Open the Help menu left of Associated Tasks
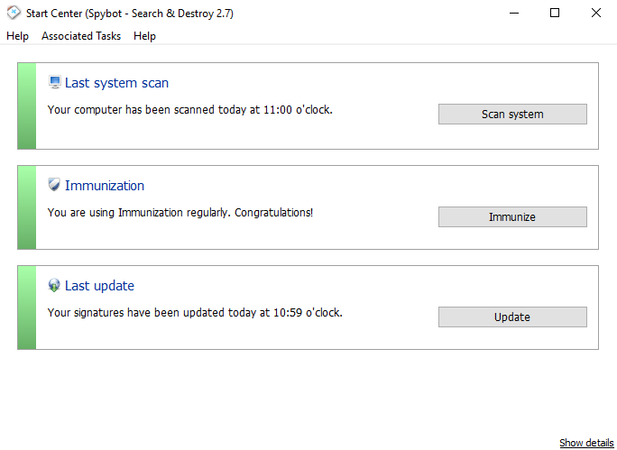 [17, 36]
